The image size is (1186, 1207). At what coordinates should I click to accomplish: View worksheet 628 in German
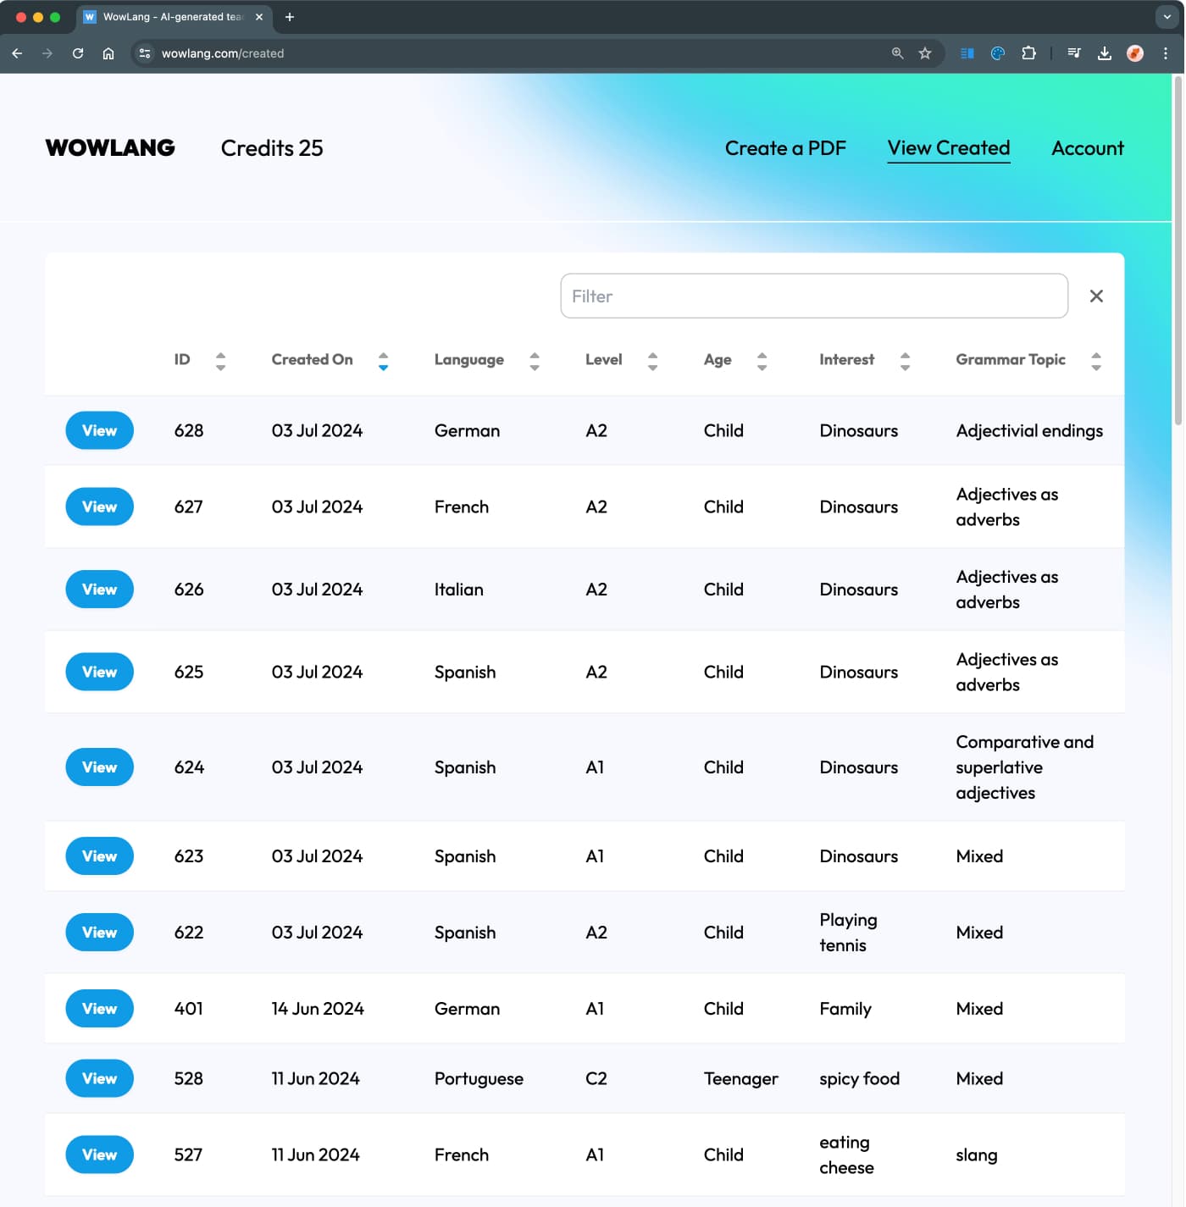(99, 430)
